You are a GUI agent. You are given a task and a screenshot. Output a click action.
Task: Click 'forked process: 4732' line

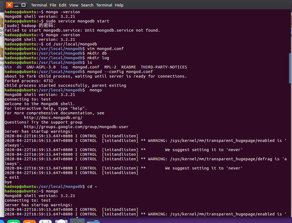pyautogui.click(x=29, y=81)
